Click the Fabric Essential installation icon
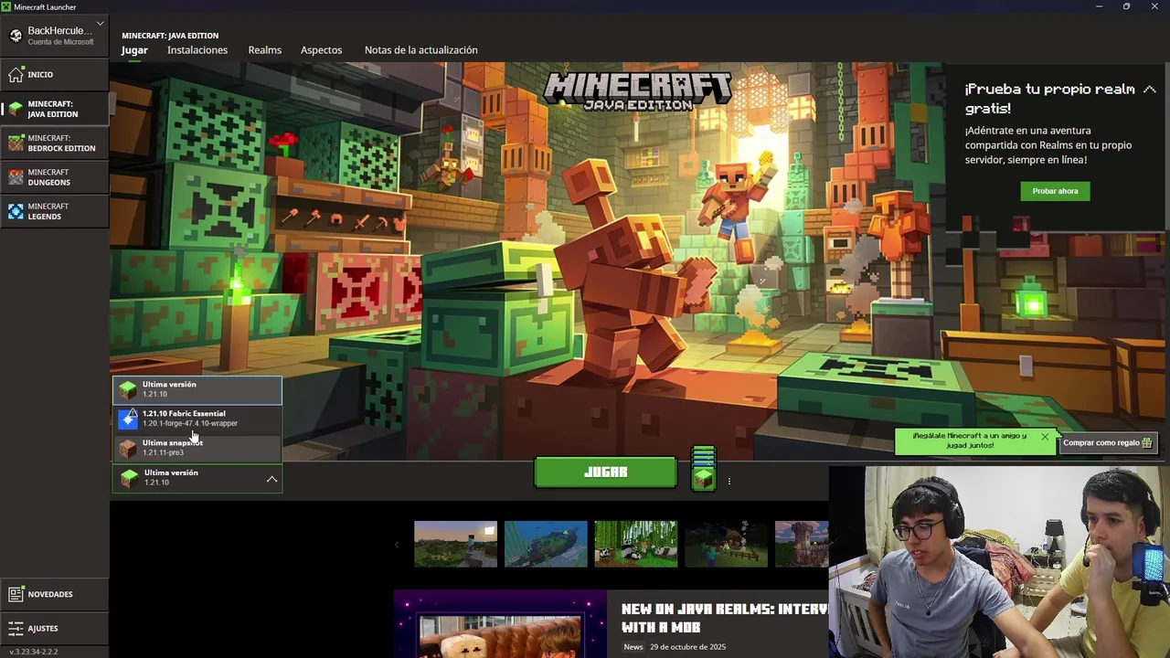Screen dimensions: 1170x658 (x=128, y=419)
